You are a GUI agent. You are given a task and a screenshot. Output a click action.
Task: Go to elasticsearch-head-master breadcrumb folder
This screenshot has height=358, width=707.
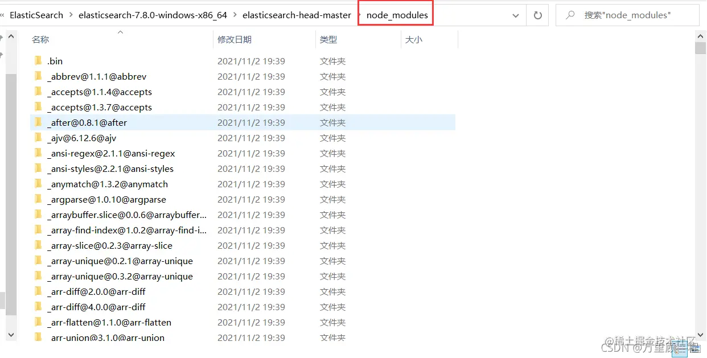pyautogui.click(x=297, y=15)
